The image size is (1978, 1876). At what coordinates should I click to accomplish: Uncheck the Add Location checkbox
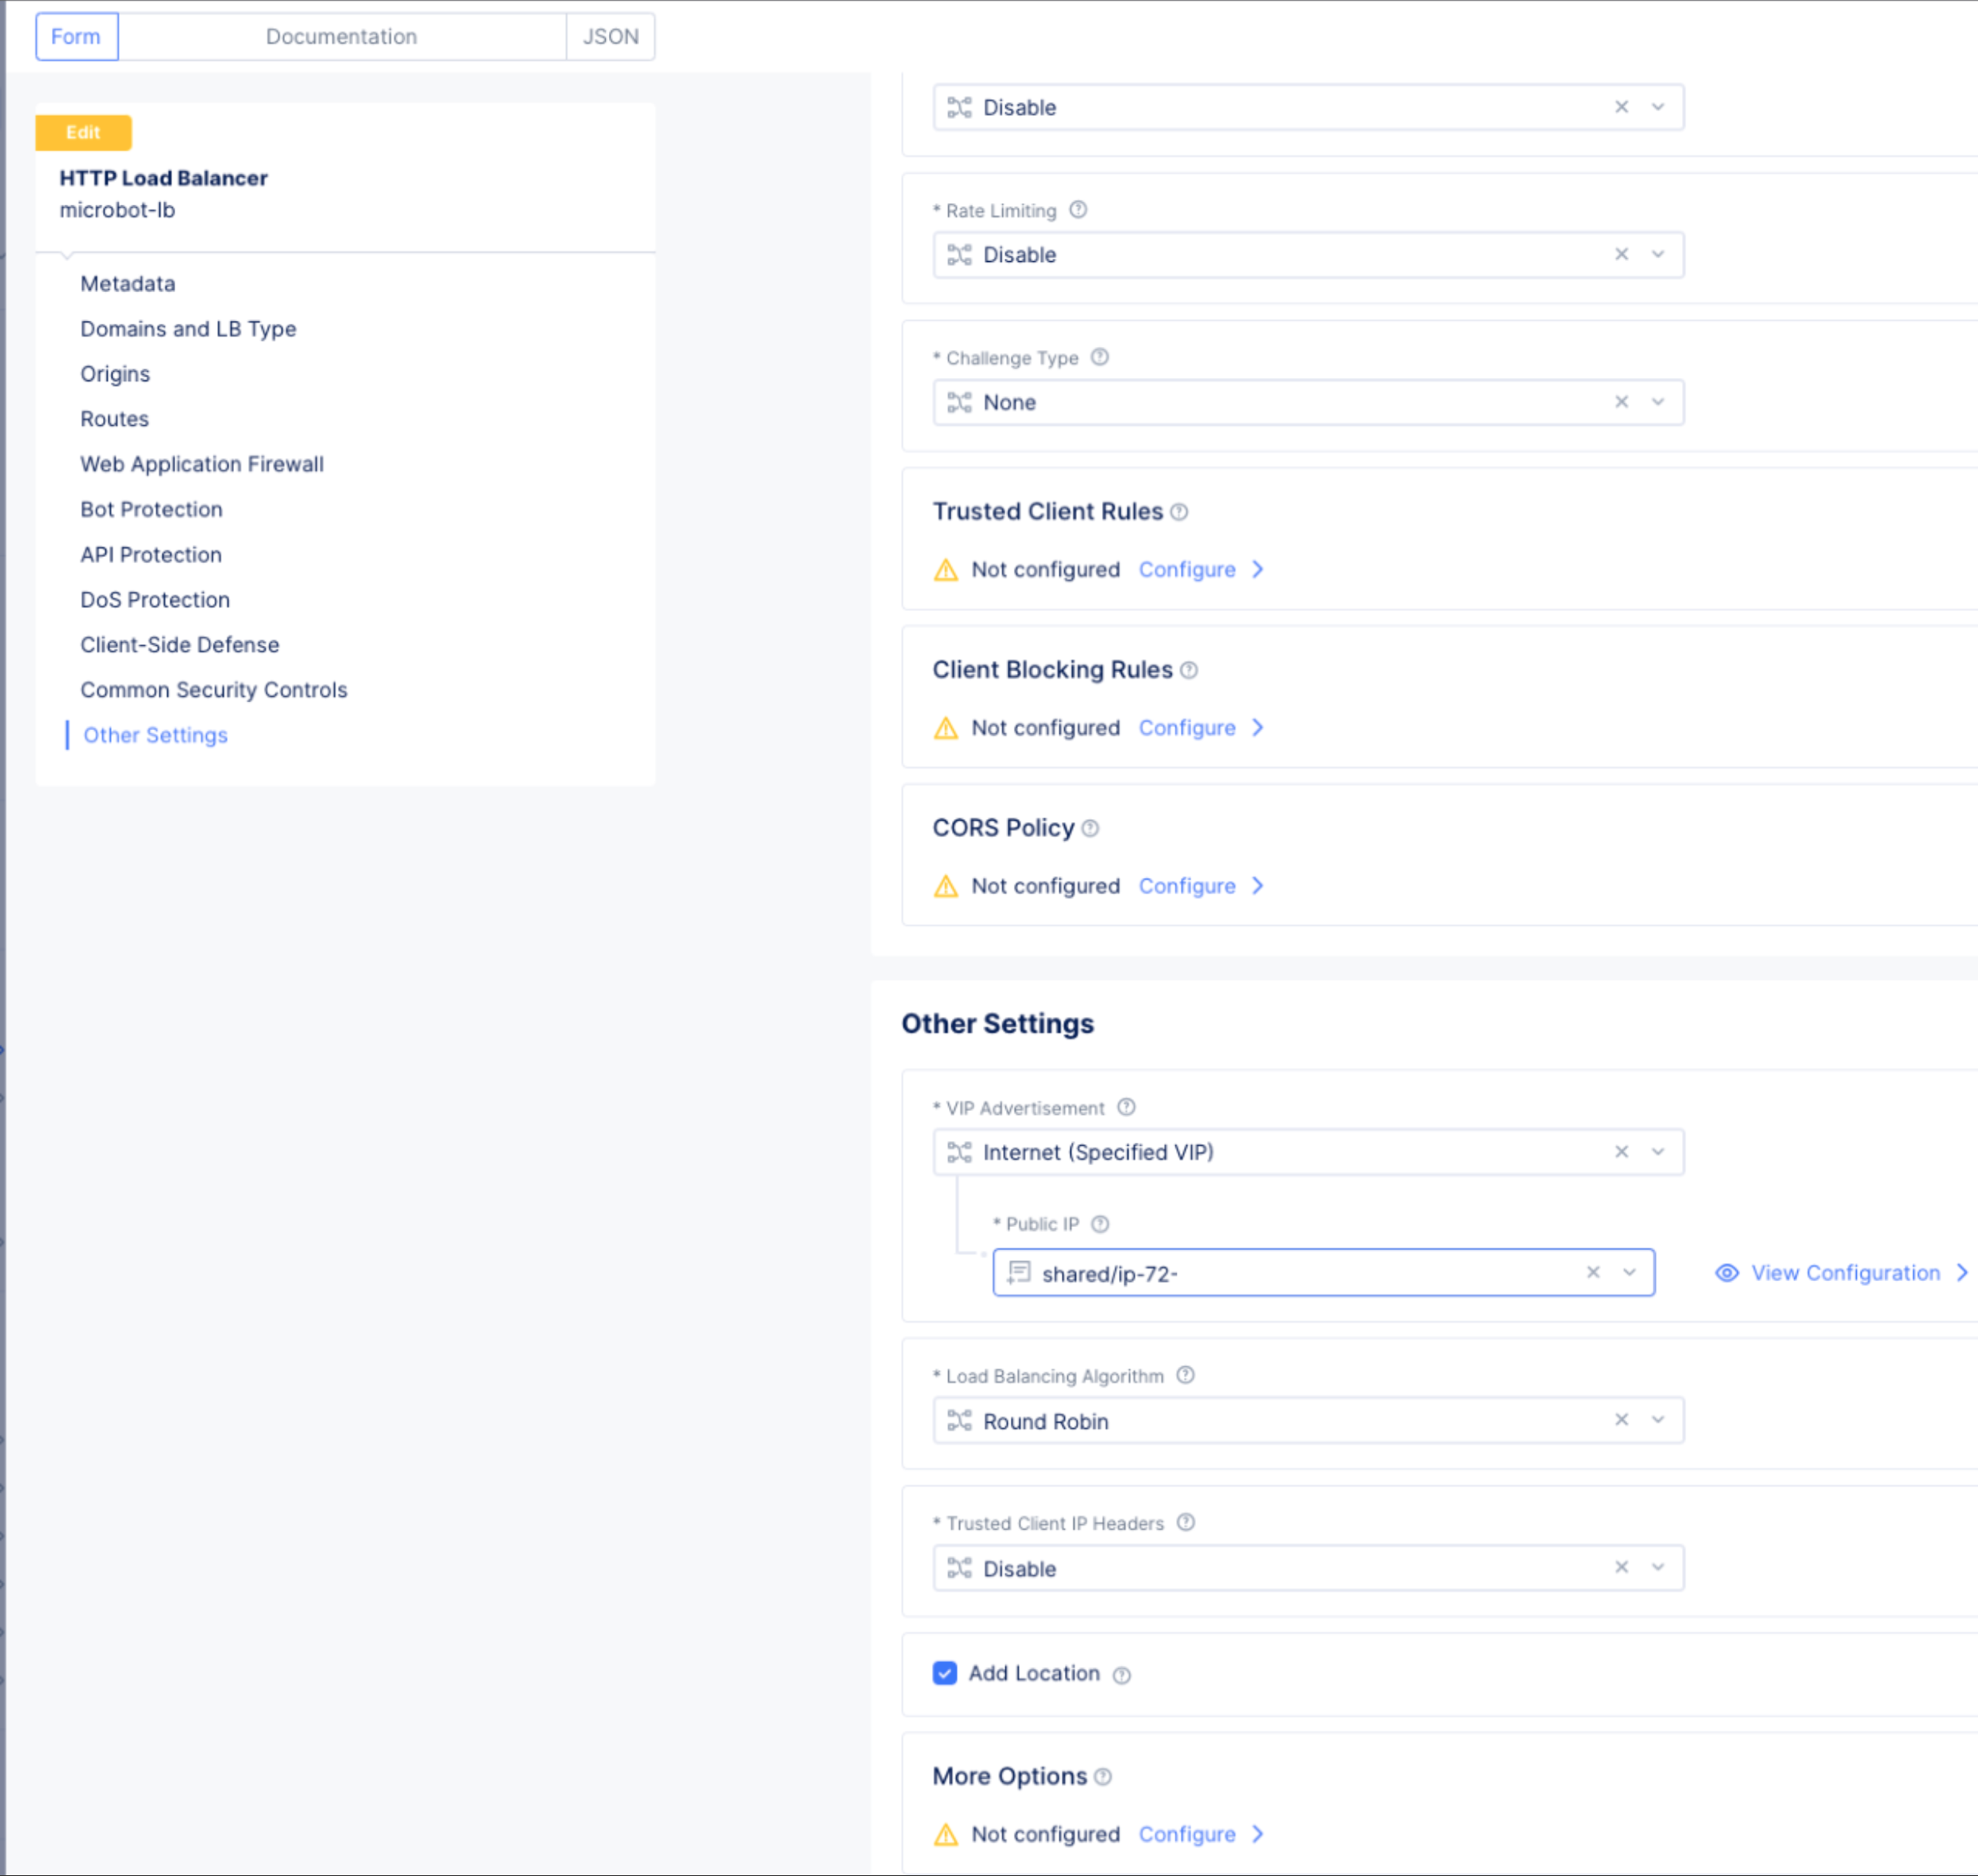click(x=944, y=1672)
